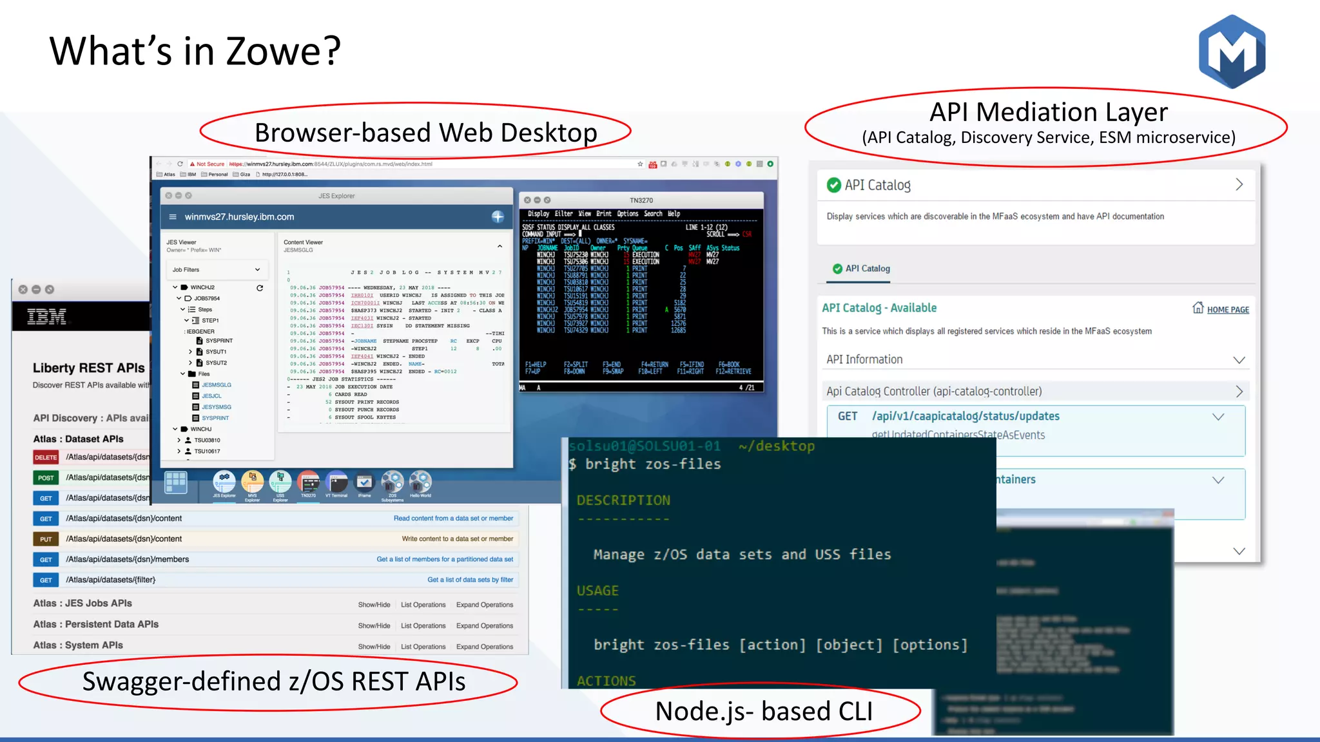The image size is (1320, 742).
Task: Launch VT Terminal from the dock
Action: coord(336,482)
